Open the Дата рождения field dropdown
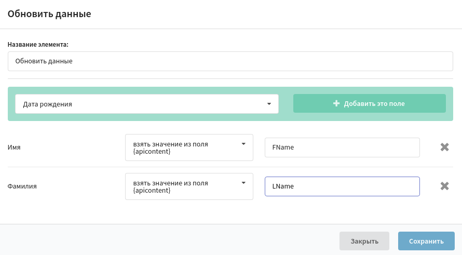462x255 pixels. coord(147,104)
